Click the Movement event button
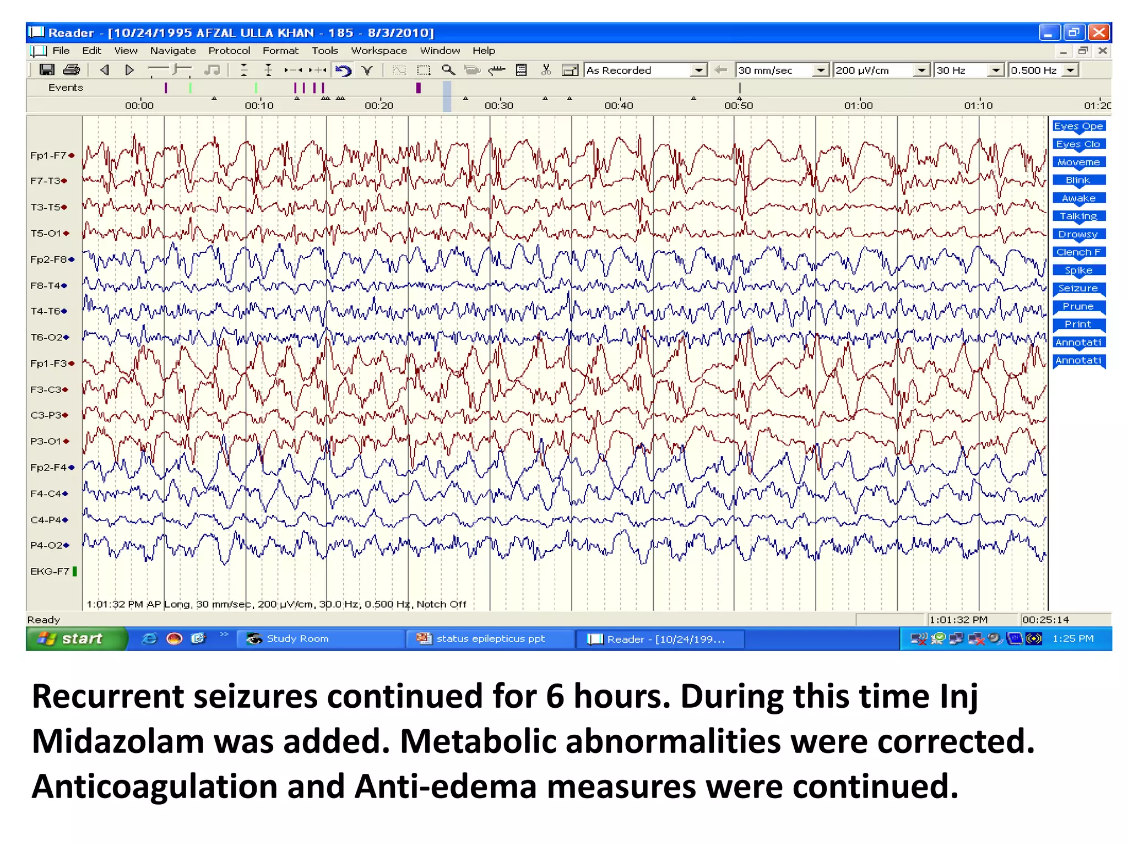The image size is (1128, 846). (1078, 162)
